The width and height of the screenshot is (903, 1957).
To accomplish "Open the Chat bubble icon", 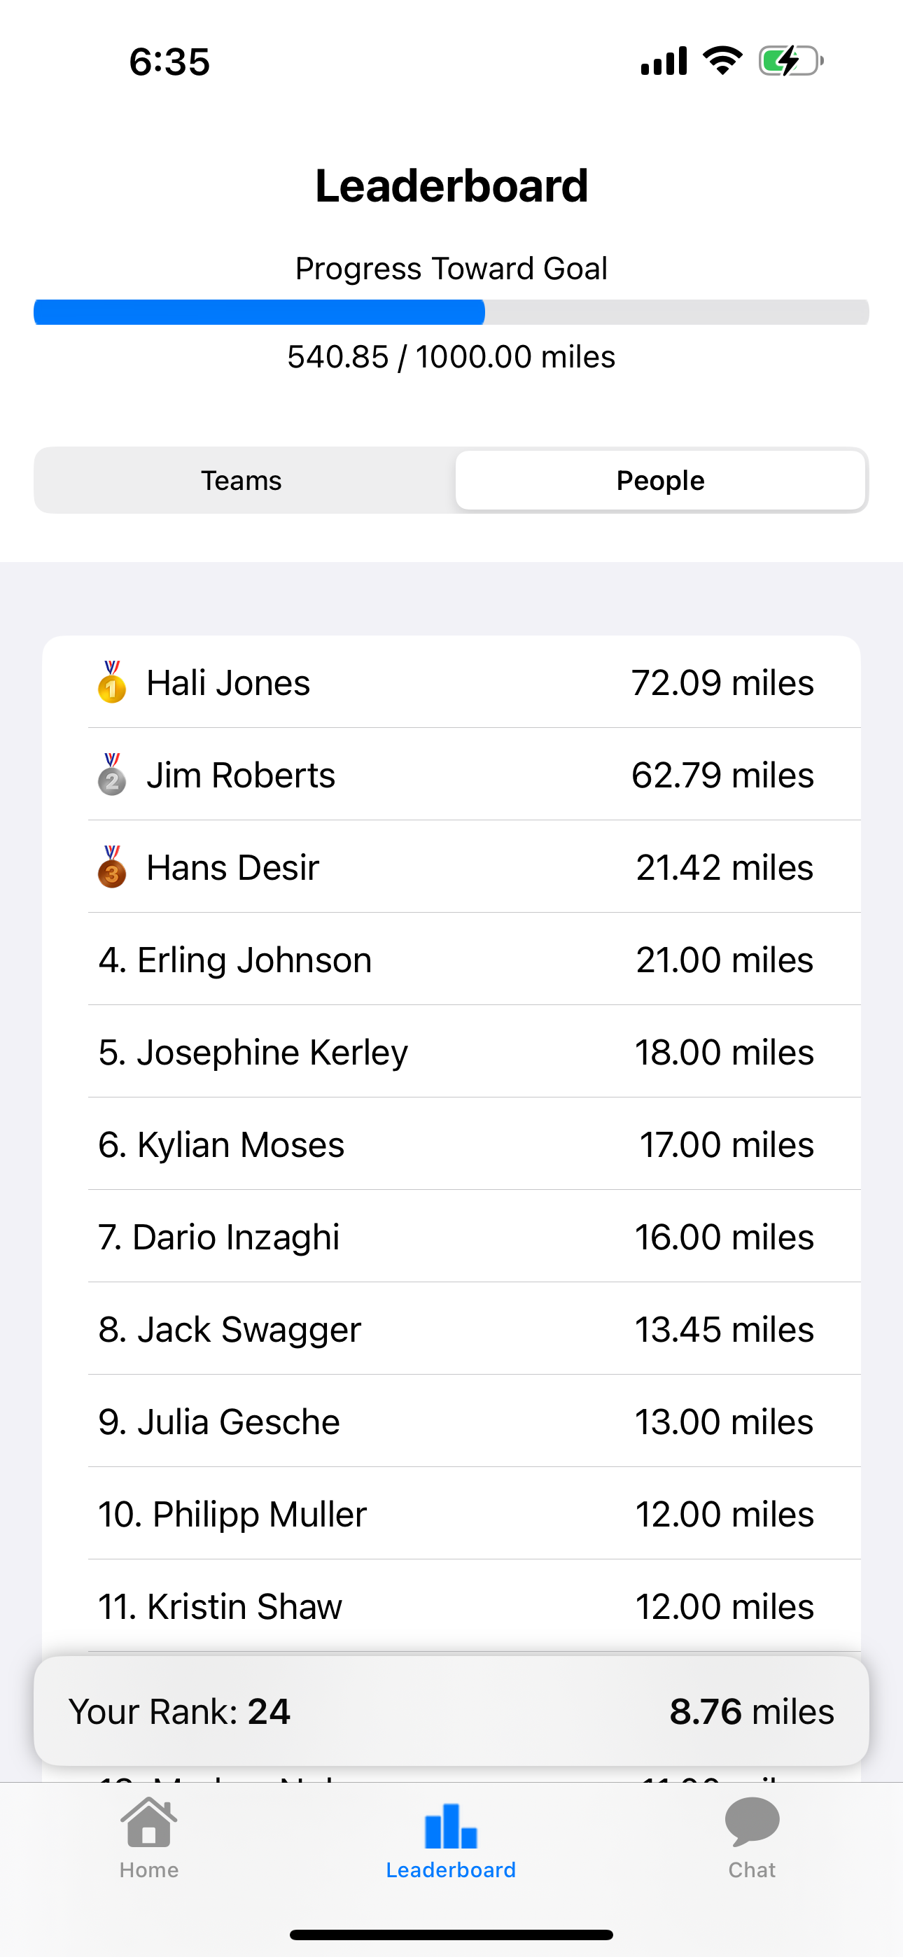I will (752, 1822).
